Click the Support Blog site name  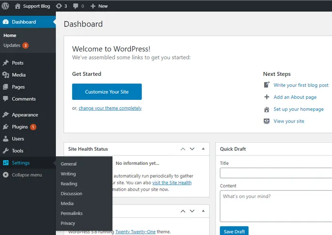[x=37, y=6]
